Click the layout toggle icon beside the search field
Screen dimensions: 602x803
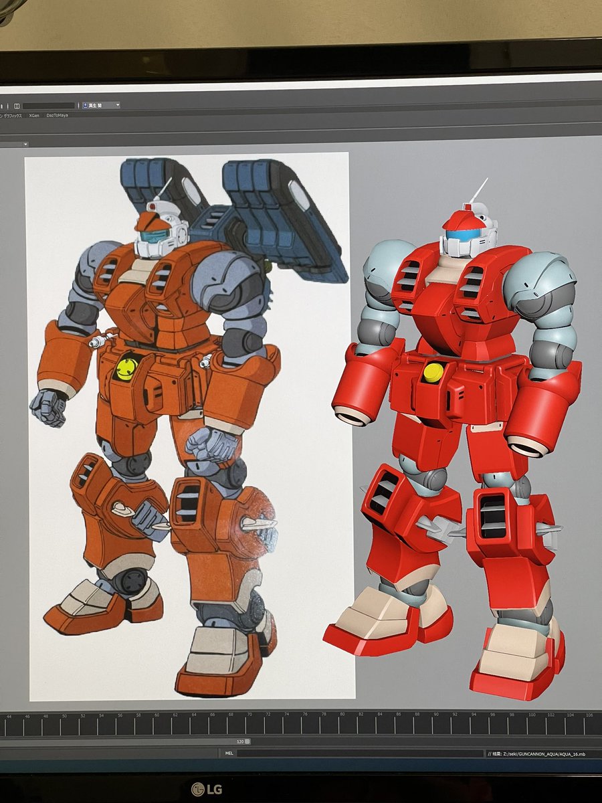click(17, 106)
